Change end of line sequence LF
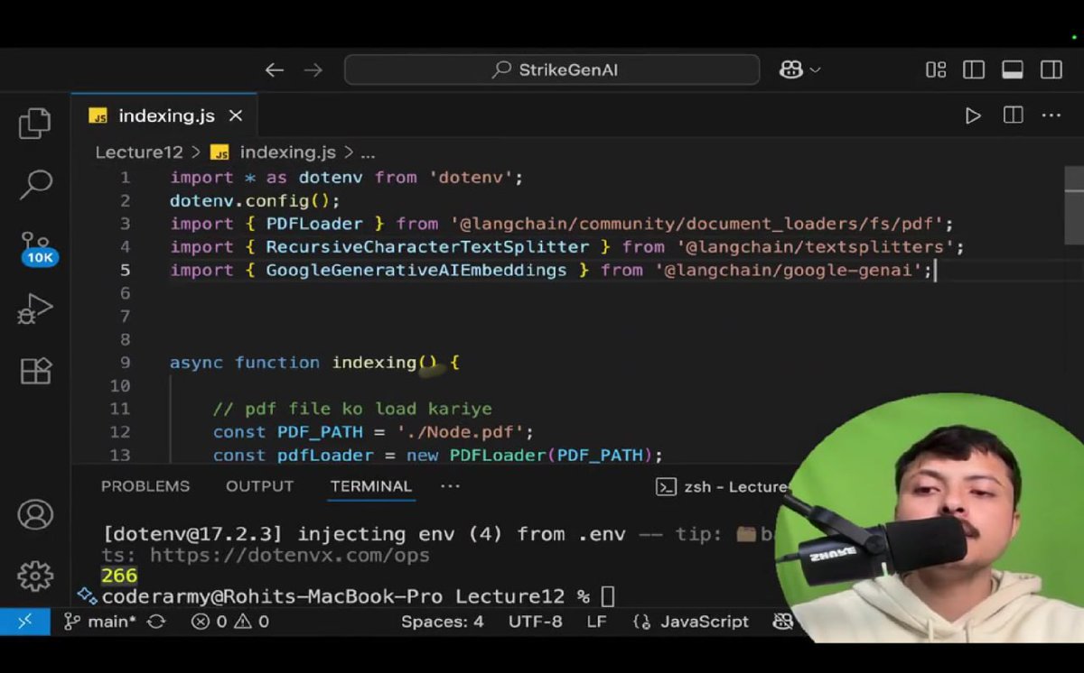This screenshot has height=673, width=1084. pyautogui.click(x=596, y=622)
